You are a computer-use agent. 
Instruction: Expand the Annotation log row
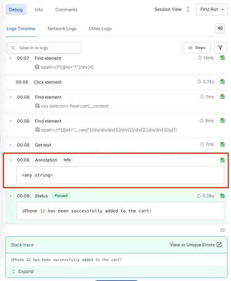click(x=11, y=160)
